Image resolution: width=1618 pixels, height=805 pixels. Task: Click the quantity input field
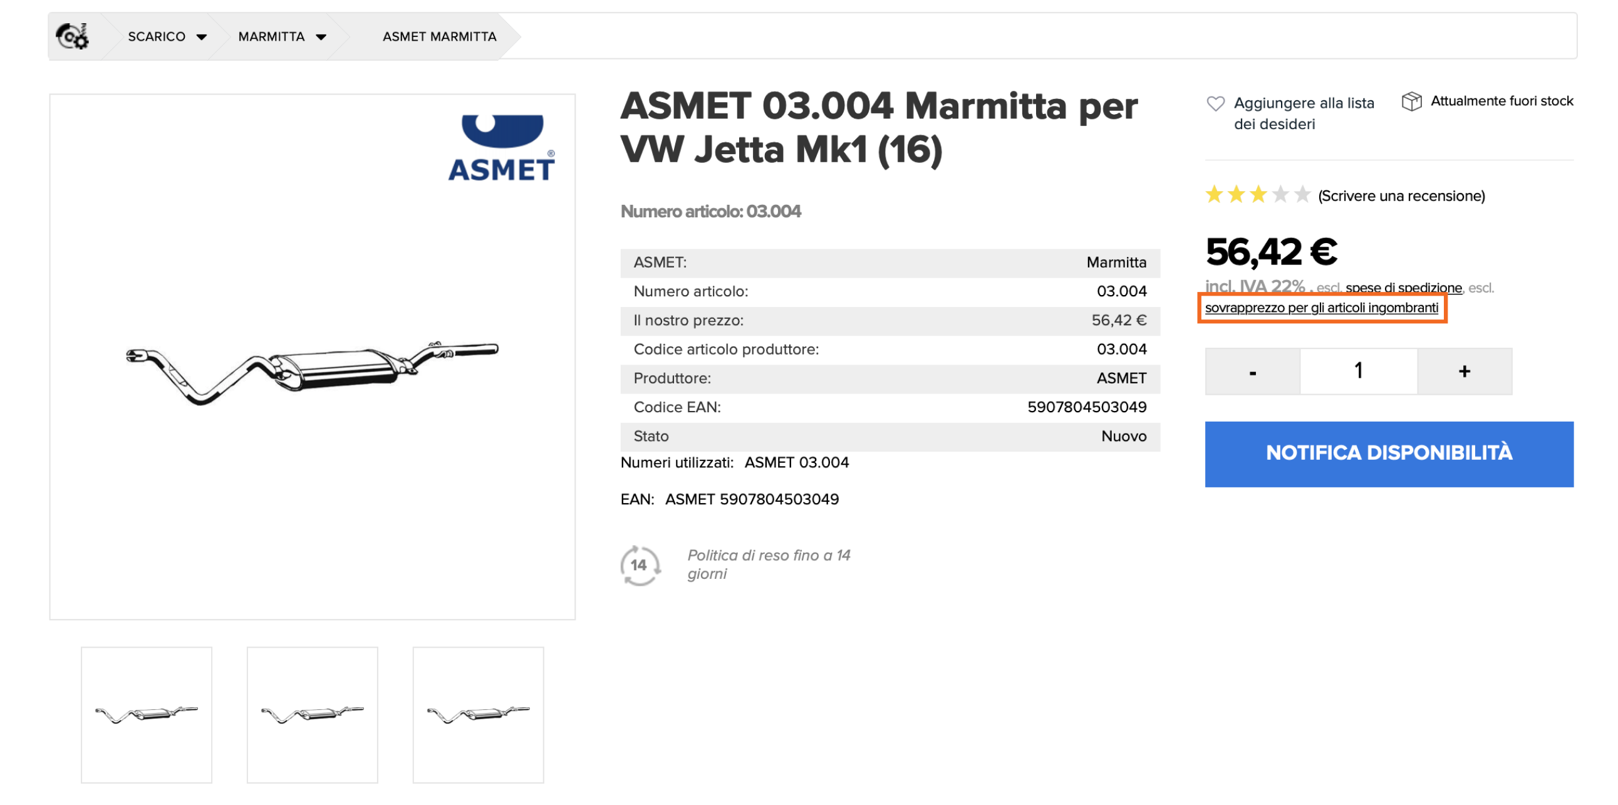coord(1358,371)
